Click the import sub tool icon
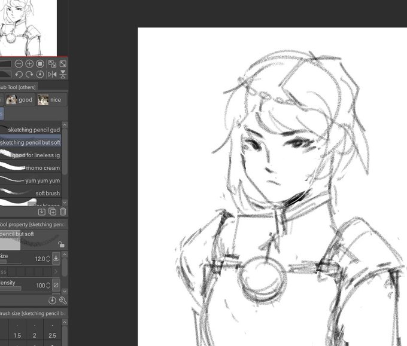The height and width of the screenshot is (346, 407). coord(41,212)
